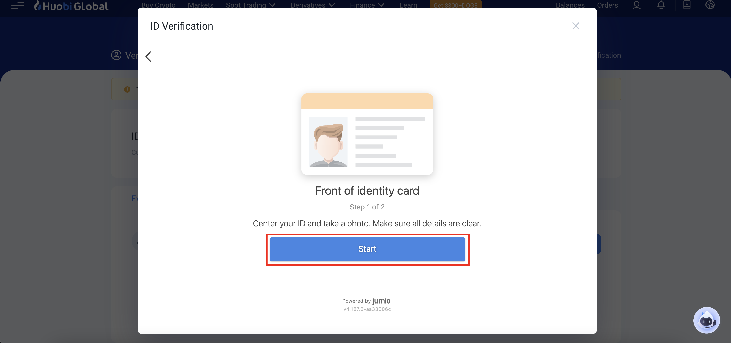Click the app download icon

[x=687, y=5]
